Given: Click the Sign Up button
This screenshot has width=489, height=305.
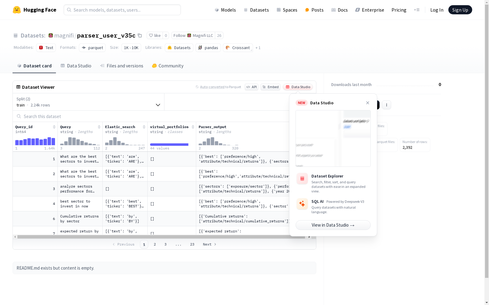Looking at the screenshot, I should click(460, 10).
